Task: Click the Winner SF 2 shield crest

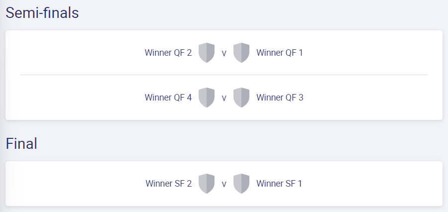Action: tap(207, 184)
